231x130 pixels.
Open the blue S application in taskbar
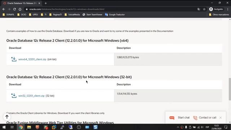[x=95, y=127]
